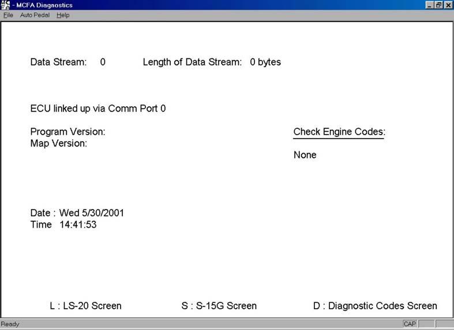Minimize the MCFA Diagnostics window

(429, 5)
